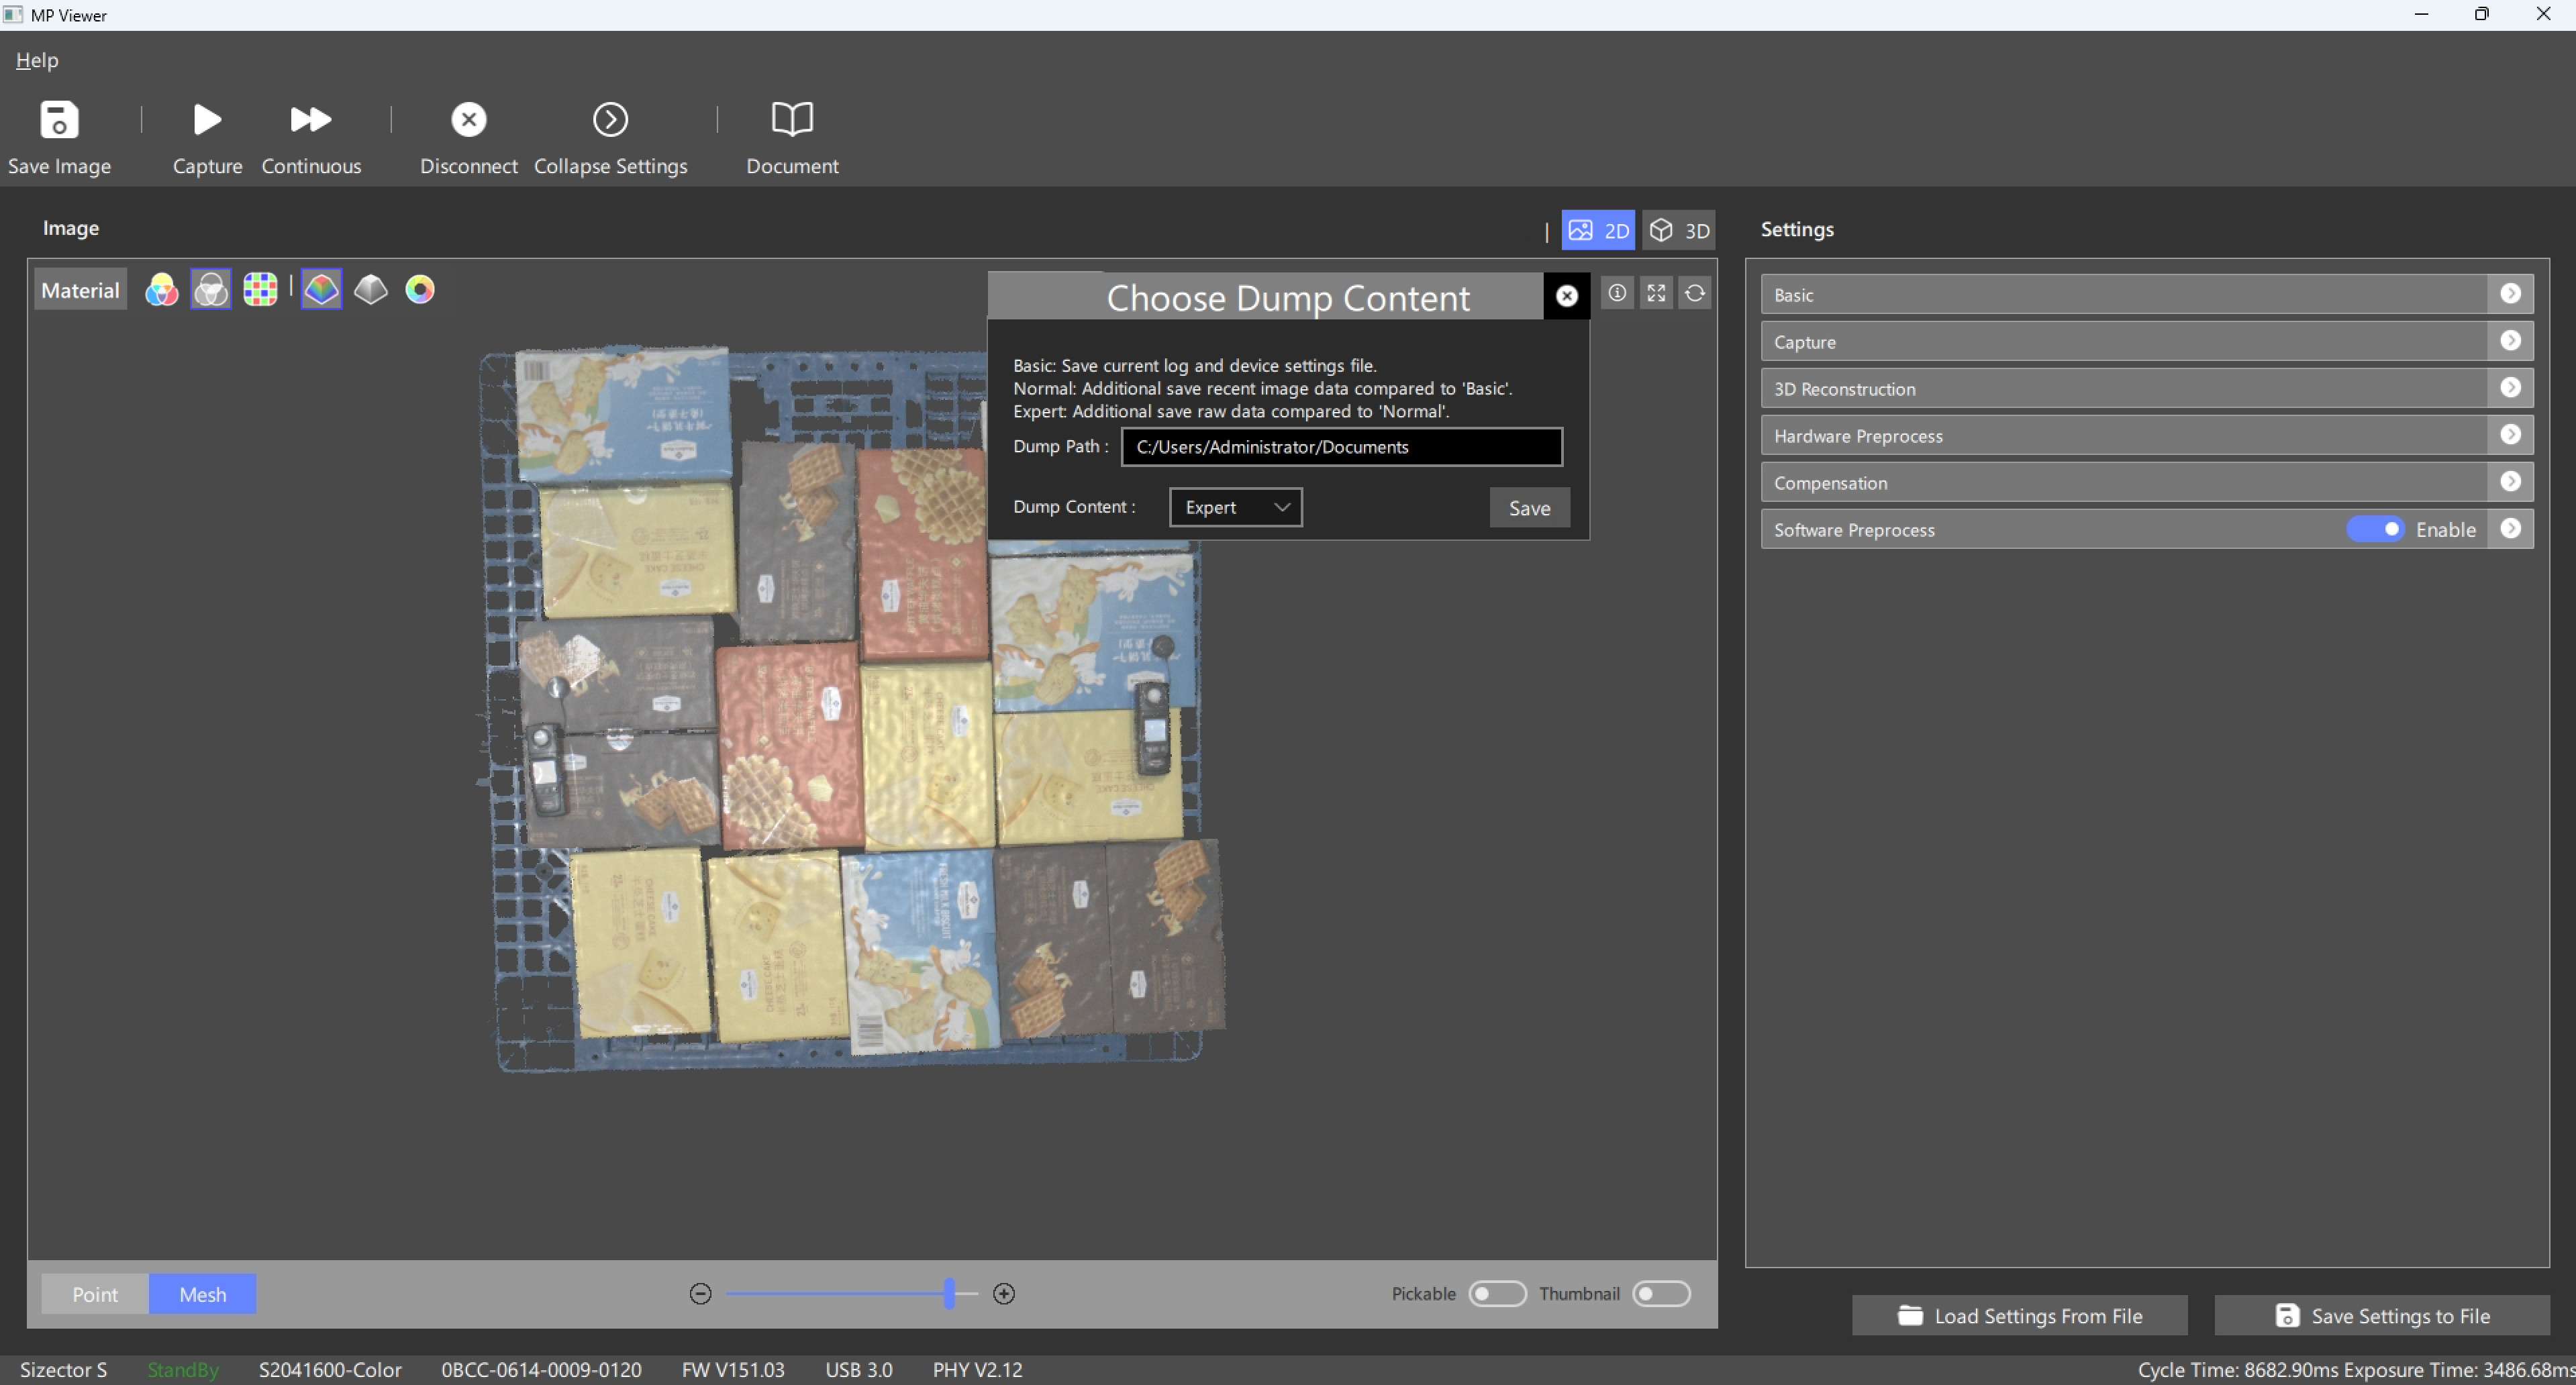Click the zoom slider handle
2576x1385 pixels.
click(x=949, y=1294)
